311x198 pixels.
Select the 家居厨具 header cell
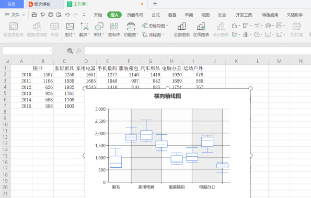(x=64, y=68)
